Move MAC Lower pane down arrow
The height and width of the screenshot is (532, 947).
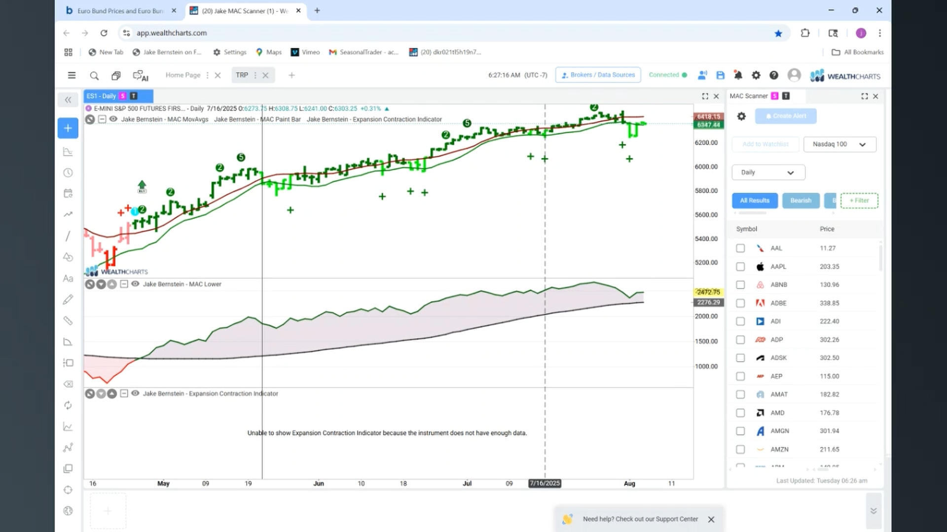pos(101,284)
